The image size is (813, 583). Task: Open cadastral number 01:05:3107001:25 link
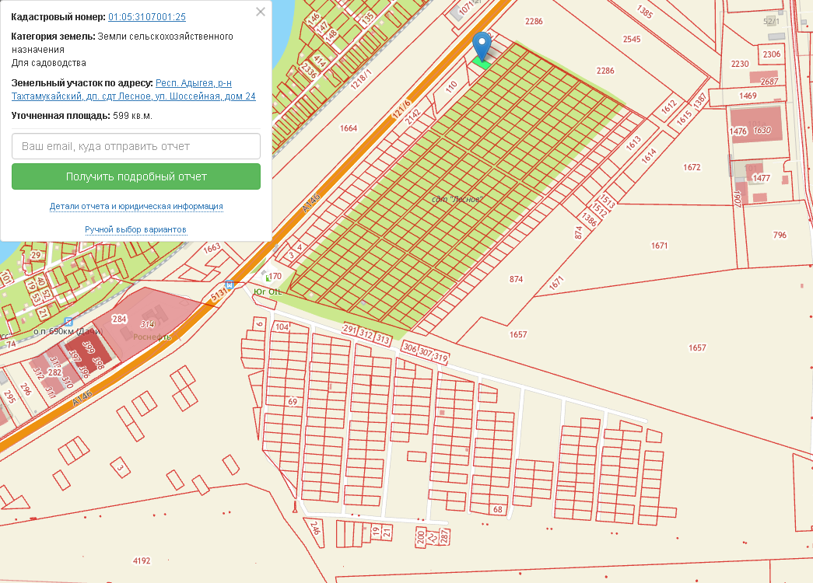tap(147, 16)
